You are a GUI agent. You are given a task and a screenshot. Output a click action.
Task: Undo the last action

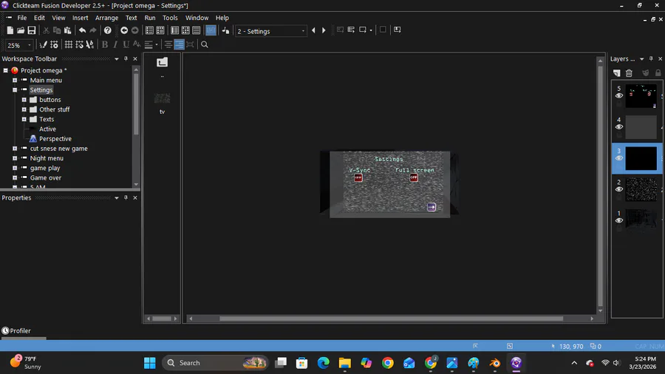82,30
